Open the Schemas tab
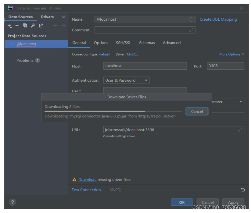Image resolution: width=251 pixels, height=213 pixels. tap(147, 43)
